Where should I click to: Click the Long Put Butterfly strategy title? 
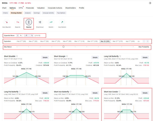click(x=11, y=92)
